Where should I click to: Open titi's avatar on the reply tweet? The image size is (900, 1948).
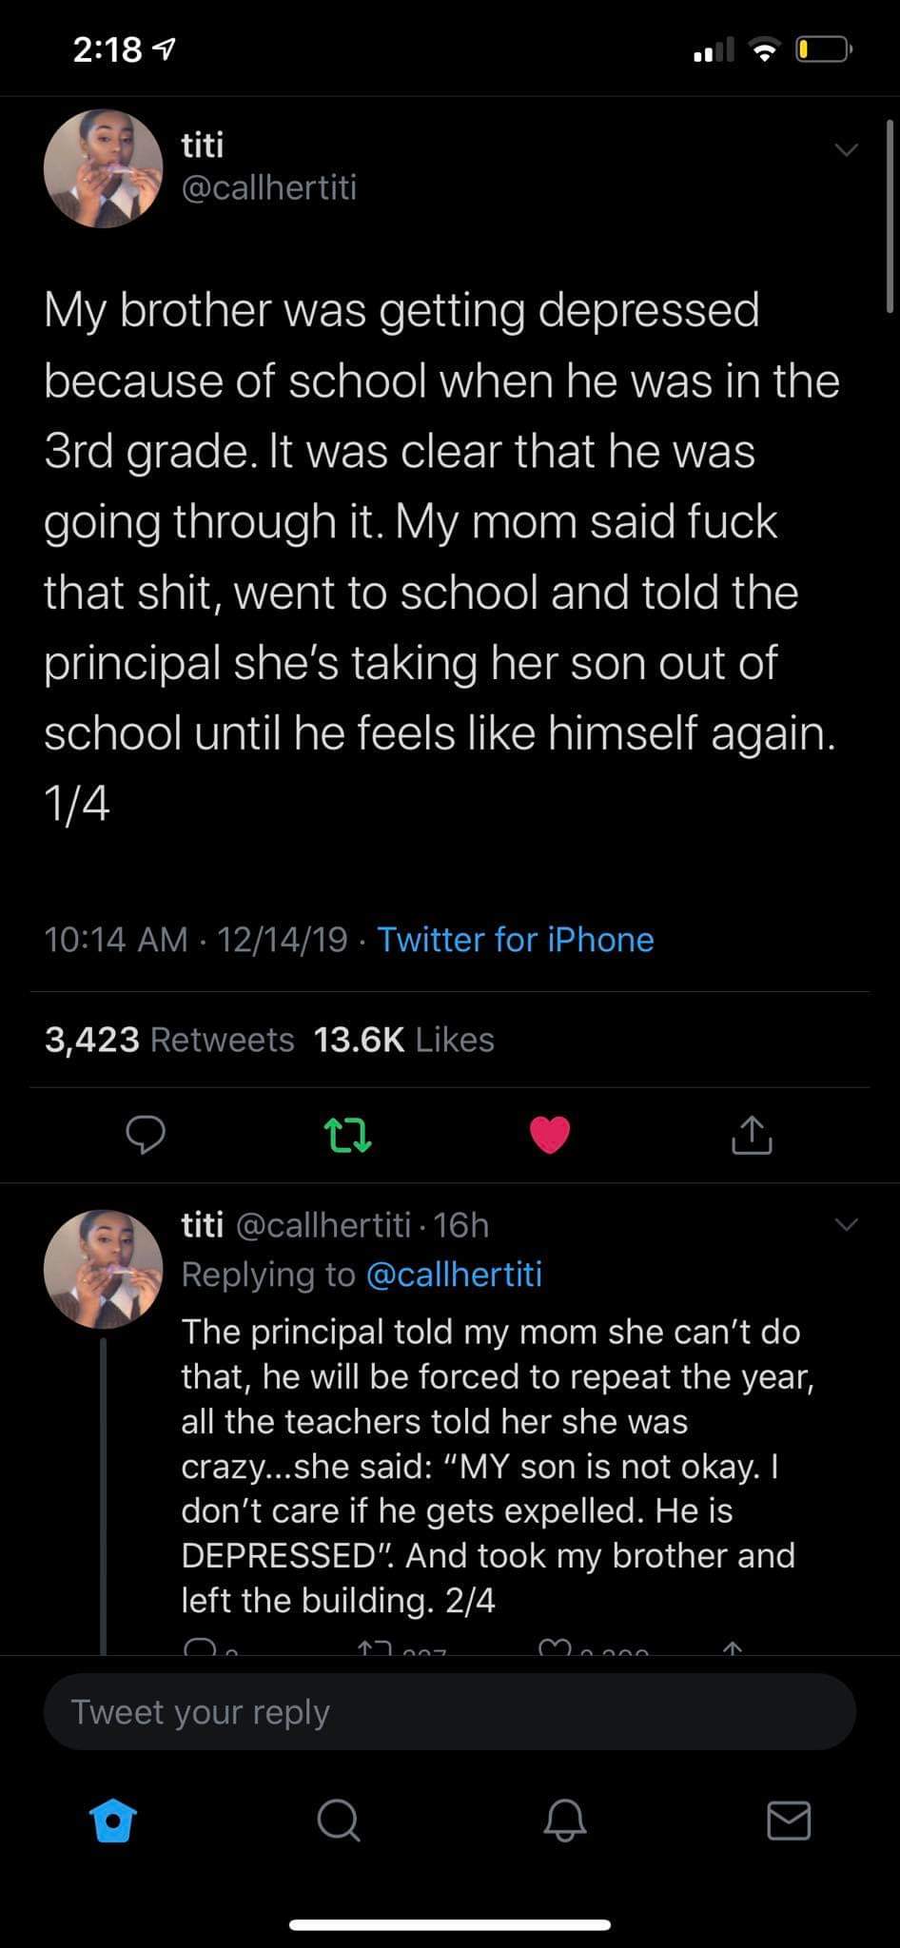[103, 1269]
